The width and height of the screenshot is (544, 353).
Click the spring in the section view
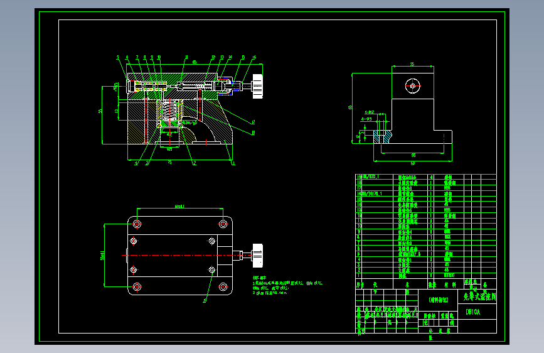[x=169, y=109]
